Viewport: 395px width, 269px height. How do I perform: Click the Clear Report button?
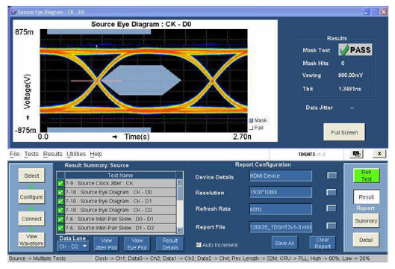[323, 243]
